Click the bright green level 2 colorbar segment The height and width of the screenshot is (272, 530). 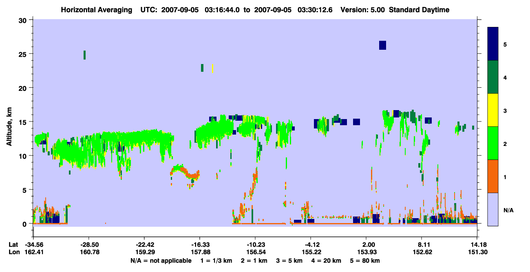tap(493, 143)
